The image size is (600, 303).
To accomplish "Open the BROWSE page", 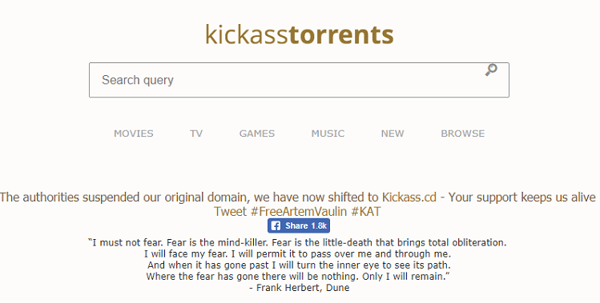I will [x=463, y=134].
